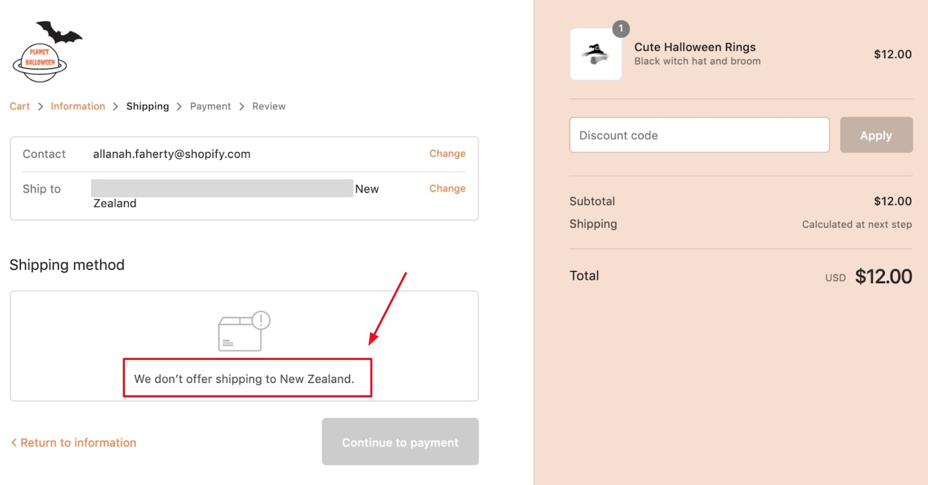
Task: Click the Discount code input field
Action: click(x=699, y=135)
